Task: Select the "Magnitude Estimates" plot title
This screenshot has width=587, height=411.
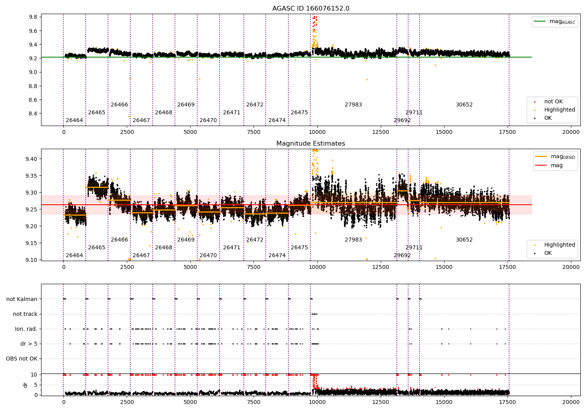Action: coord(311,144)
